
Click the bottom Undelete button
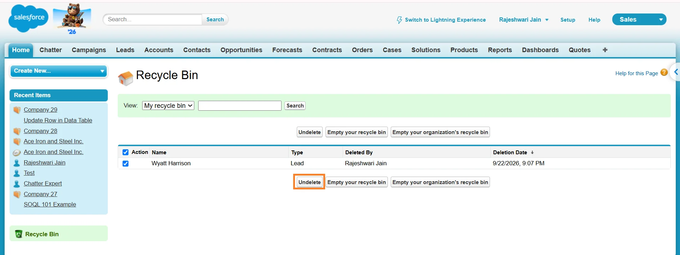pos(310,182)
